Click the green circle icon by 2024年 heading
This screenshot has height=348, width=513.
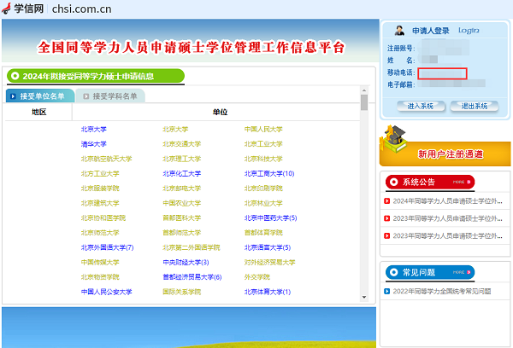click(x=14, y=77)
